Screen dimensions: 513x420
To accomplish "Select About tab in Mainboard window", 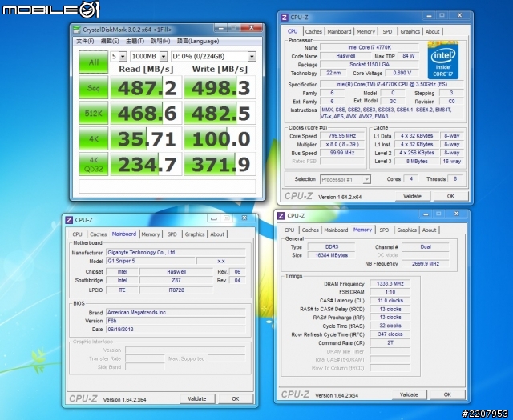I will 217,234.
